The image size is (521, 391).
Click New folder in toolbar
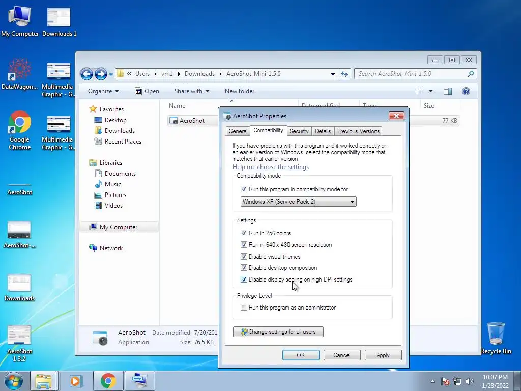240,91
